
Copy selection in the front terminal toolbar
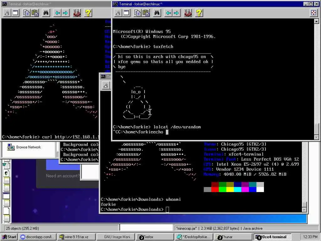pos(138,13)
